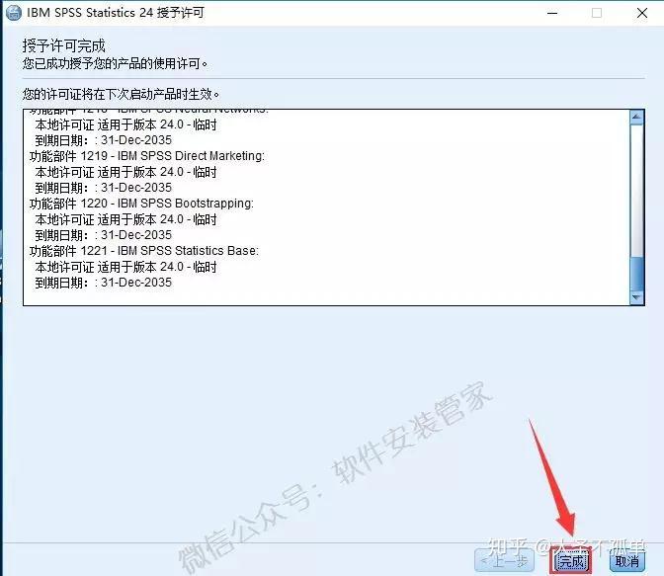Select line '功能部件 1221 - IBM SPSS Statistics Base:'
Image resolution: width=664 pixels, height=576 pixels.
point(144,251)
